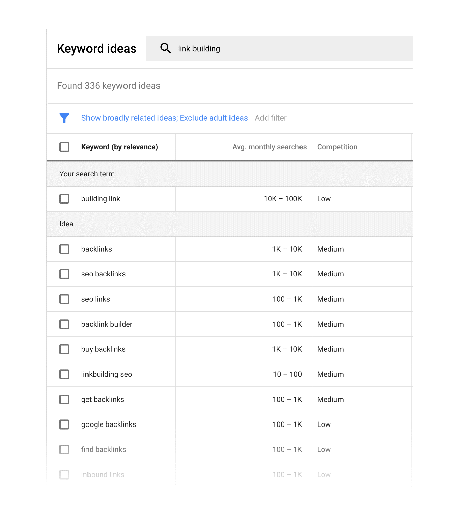Click the 'Idea' section header row
This screenshot has height=518, width=459.
[229, 224]
